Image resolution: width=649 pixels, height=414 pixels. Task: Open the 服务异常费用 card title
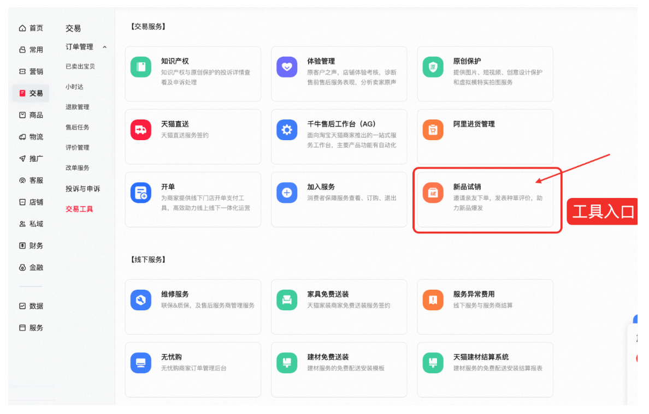coord(474,294)
